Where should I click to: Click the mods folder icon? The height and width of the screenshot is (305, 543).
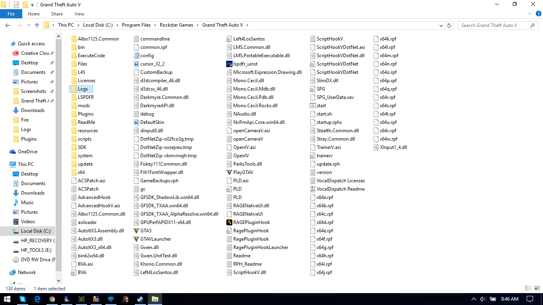point(74,106)
